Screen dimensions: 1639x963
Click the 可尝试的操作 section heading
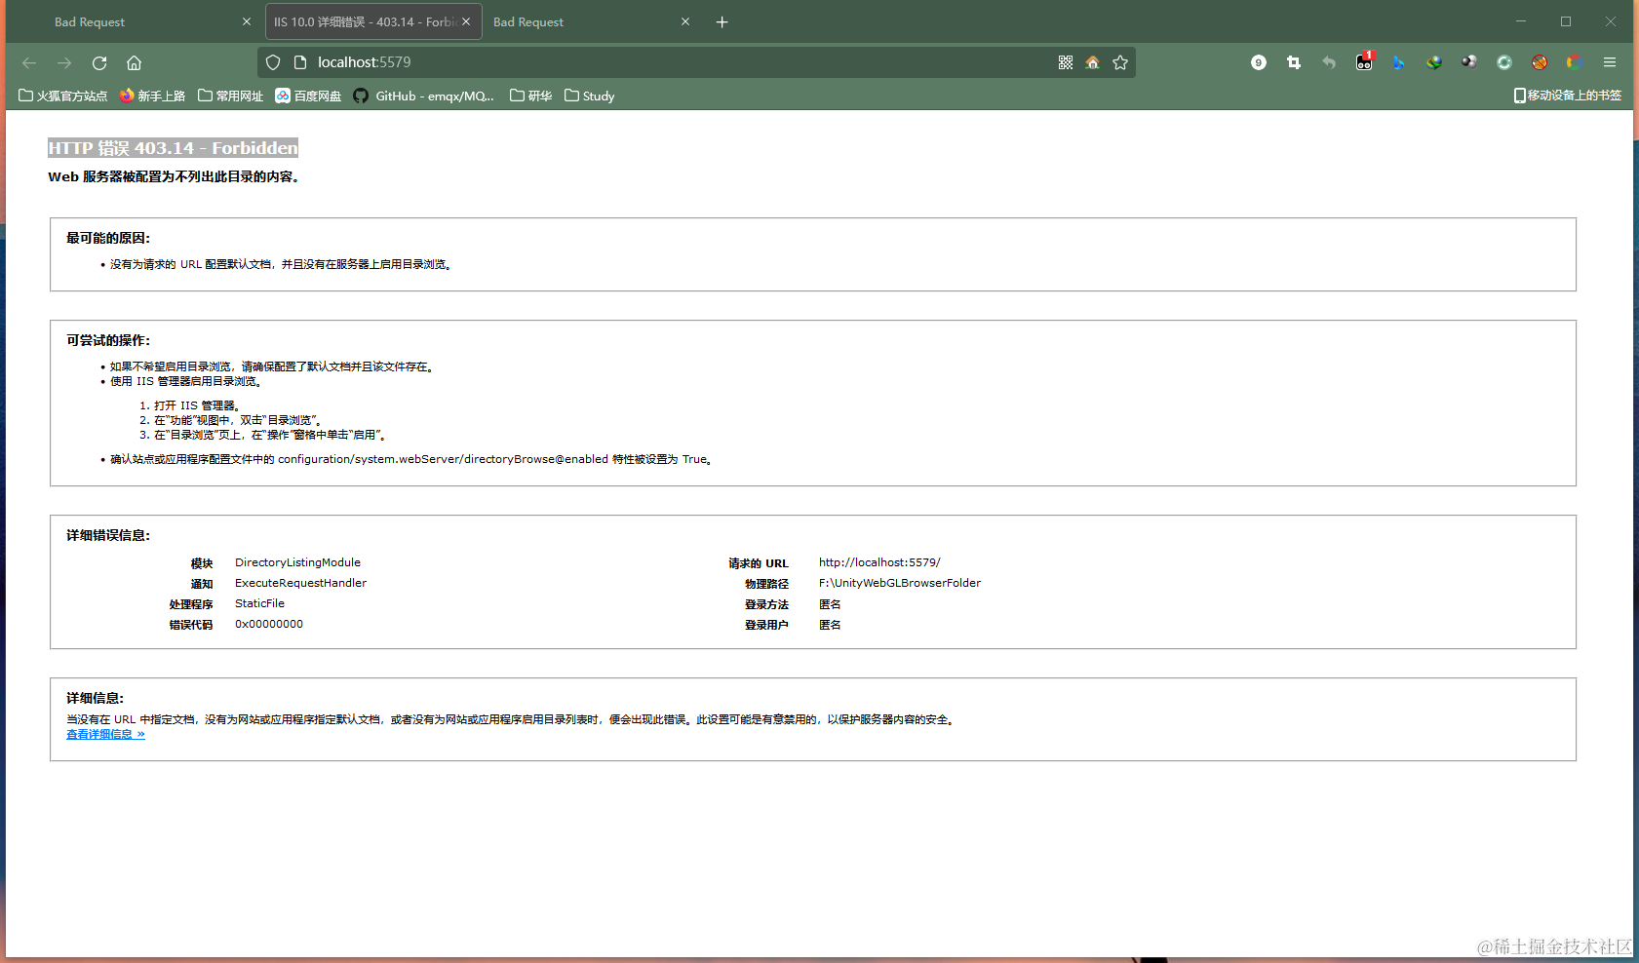coord(108,340)
